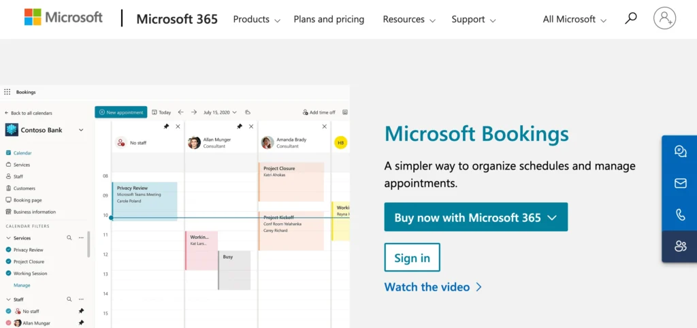Toggle the No staff filter checkbox
Image resolution: width=697 pixels, height=328 pixels.
8,311
